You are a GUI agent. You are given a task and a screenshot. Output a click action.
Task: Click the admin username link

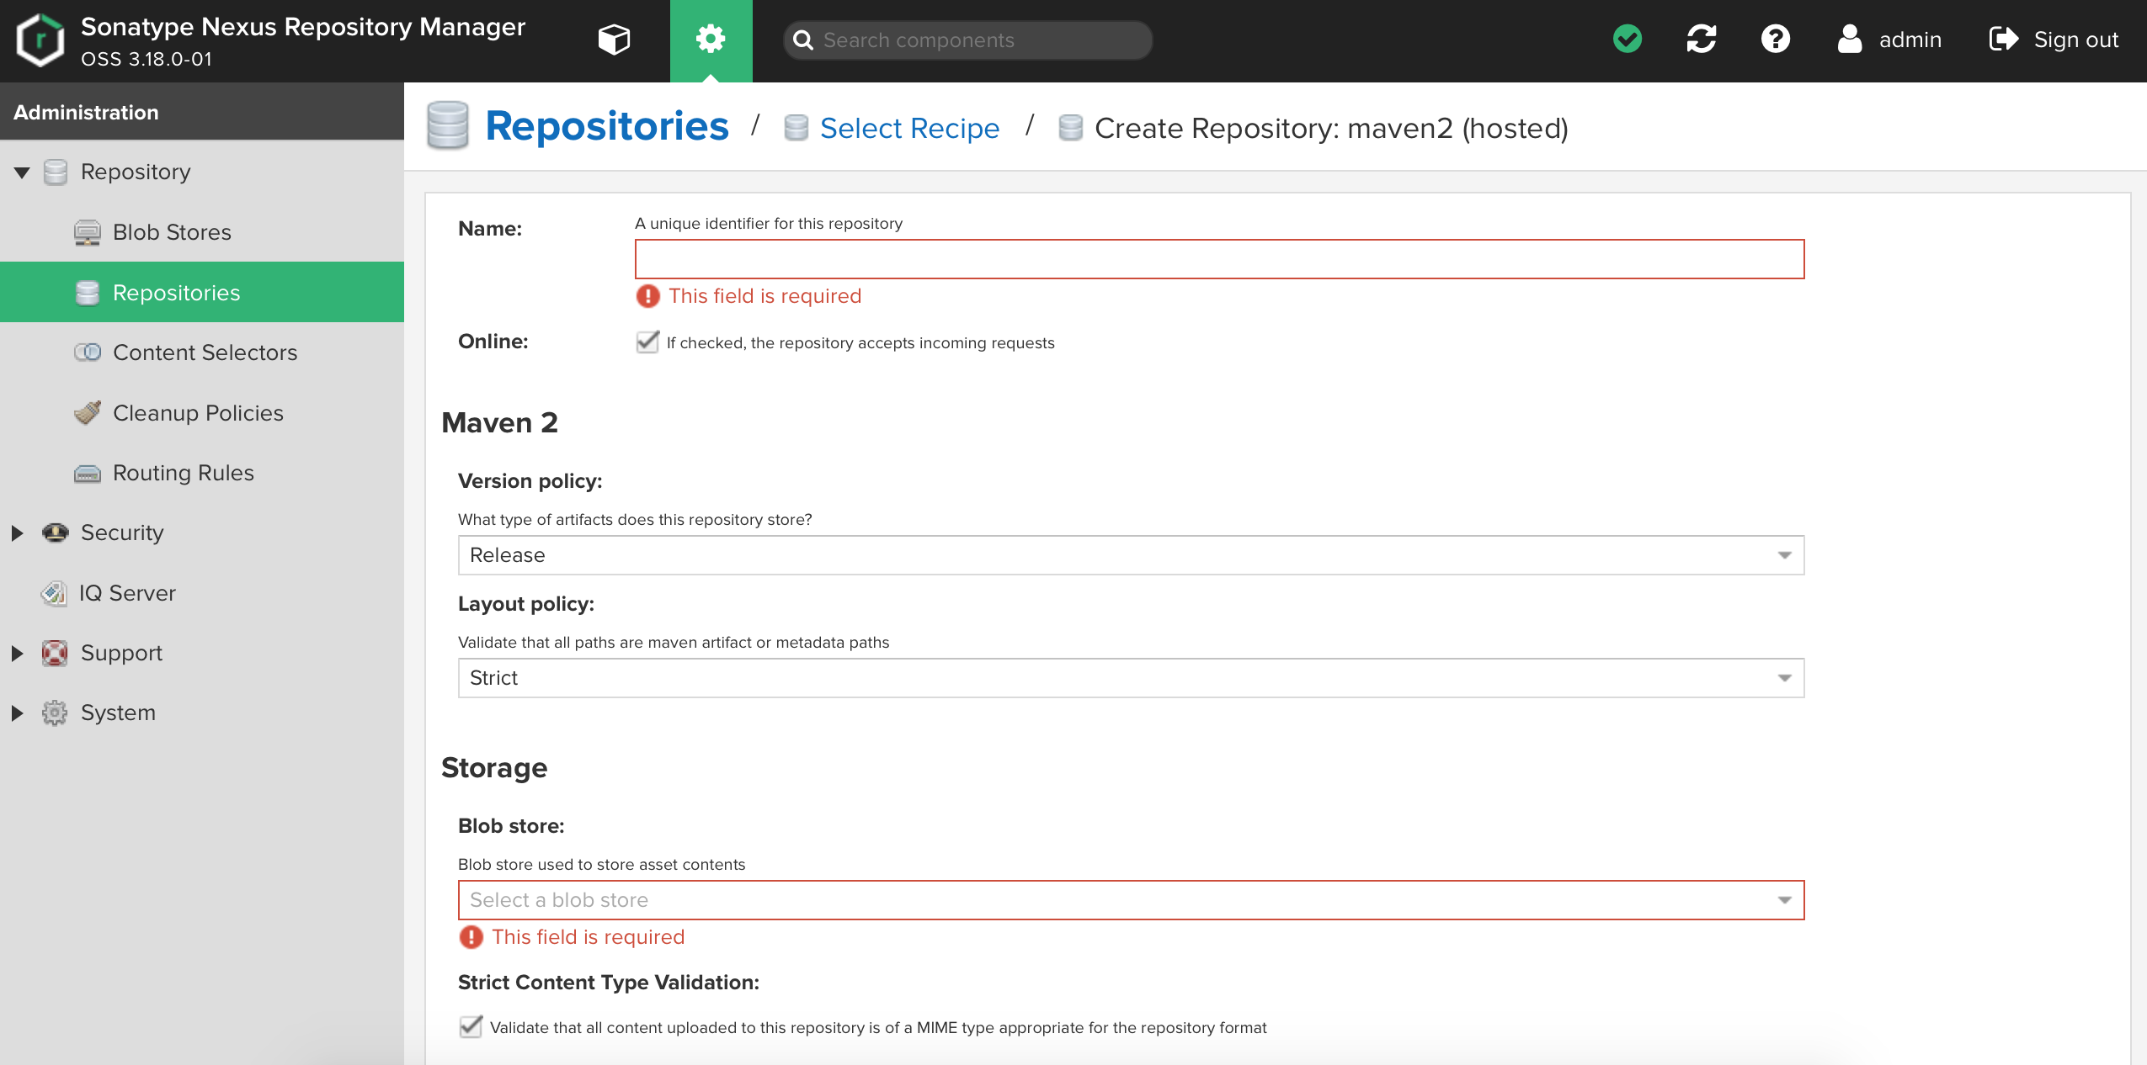1910,40
